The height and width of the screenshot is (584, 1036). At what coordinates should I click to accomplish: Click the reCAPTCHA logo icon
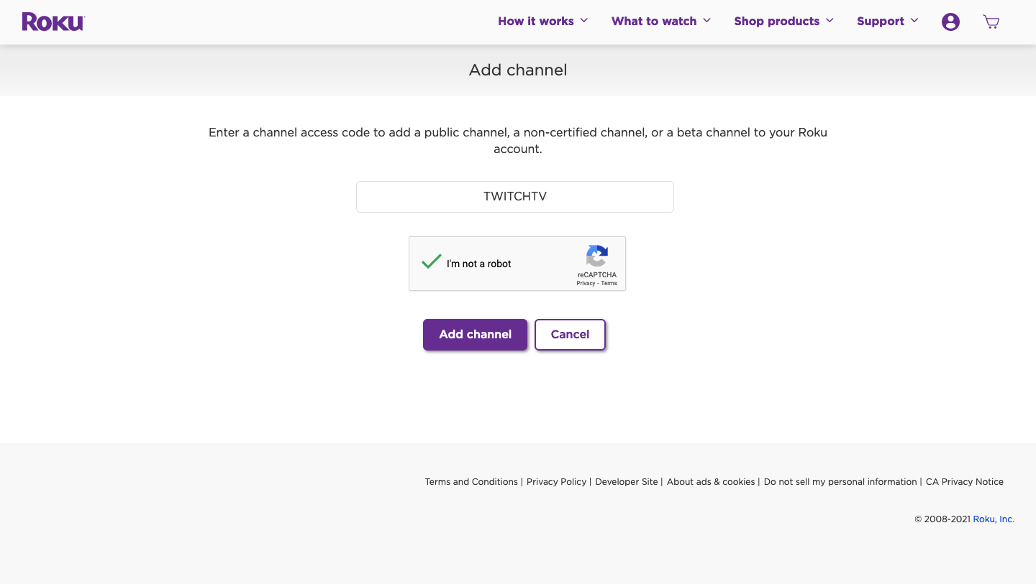(597, 256)
